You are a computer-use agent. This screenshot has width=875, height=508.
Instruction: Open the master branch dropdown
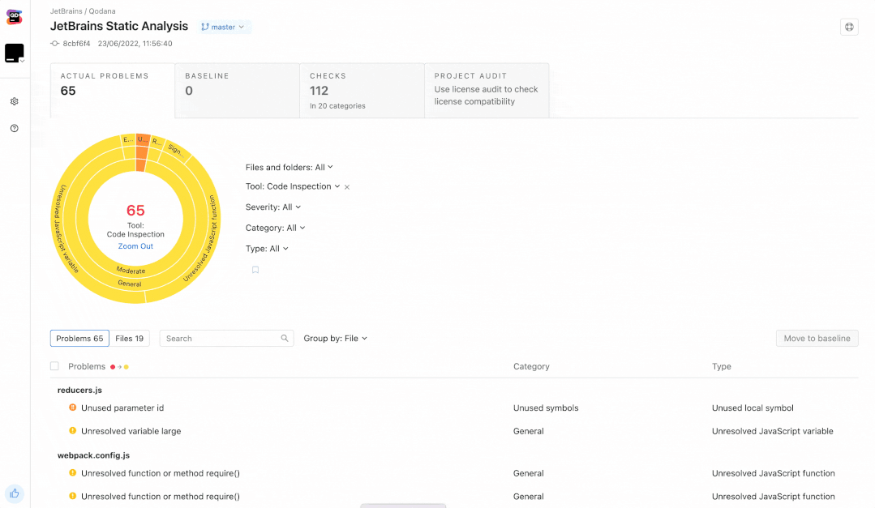223,27
